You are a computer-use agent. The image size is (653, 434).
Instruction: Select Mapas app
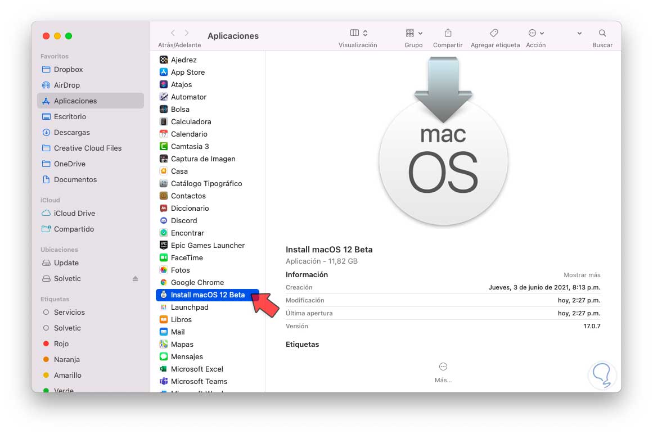(208, 345)
